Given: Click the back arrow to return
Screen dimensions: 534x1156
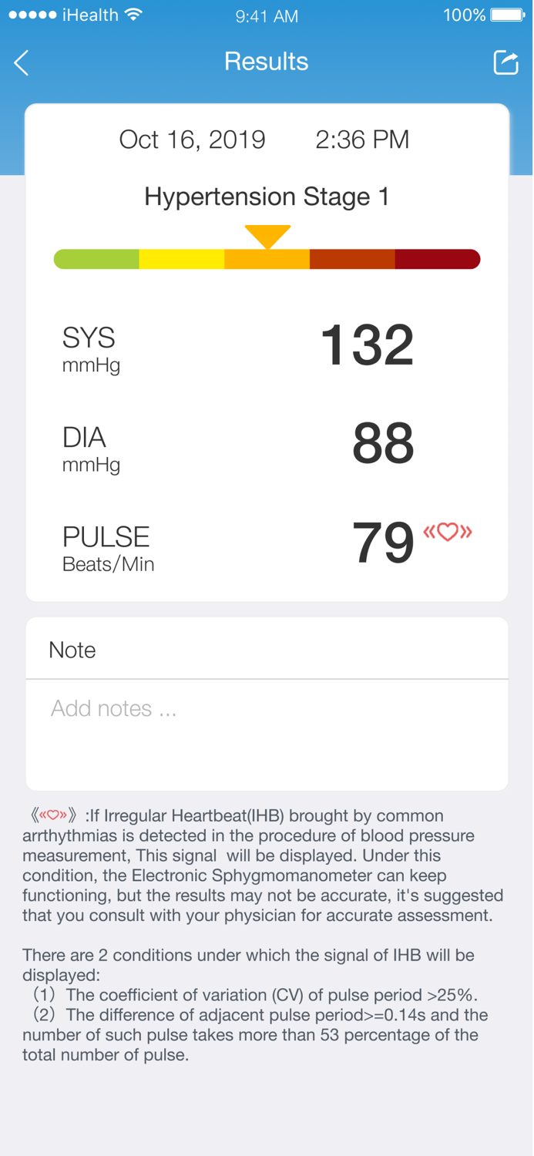Looking at the screenshot, I should tap(22, 63).
